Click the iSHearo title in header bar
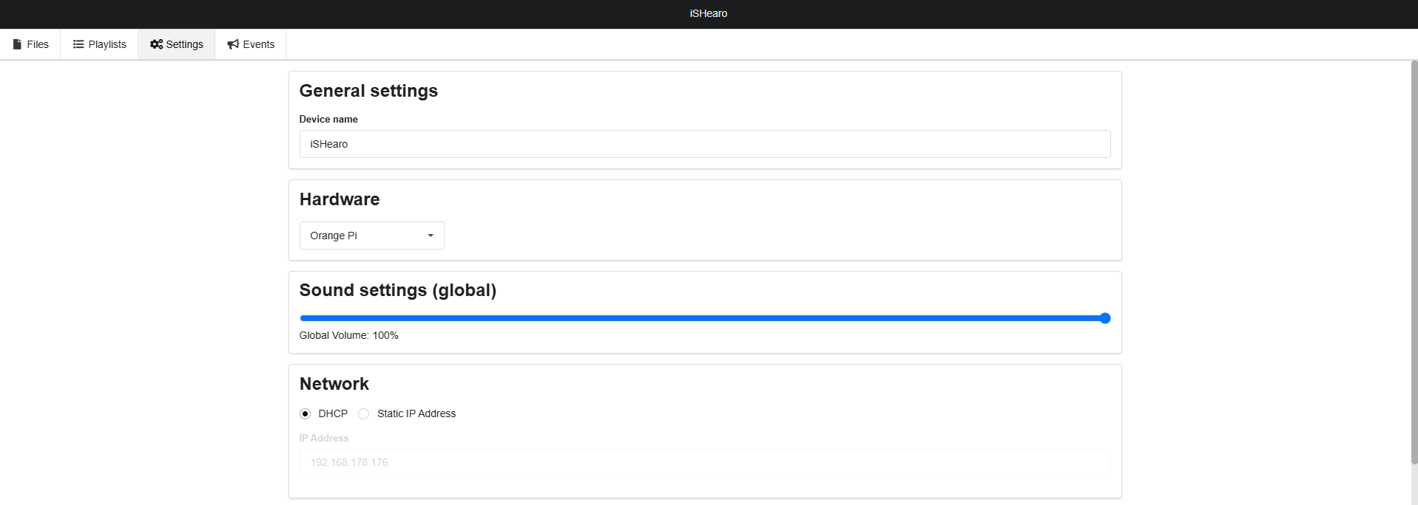The height and width of the screenshot is (505, 1418). pos(709,13)
